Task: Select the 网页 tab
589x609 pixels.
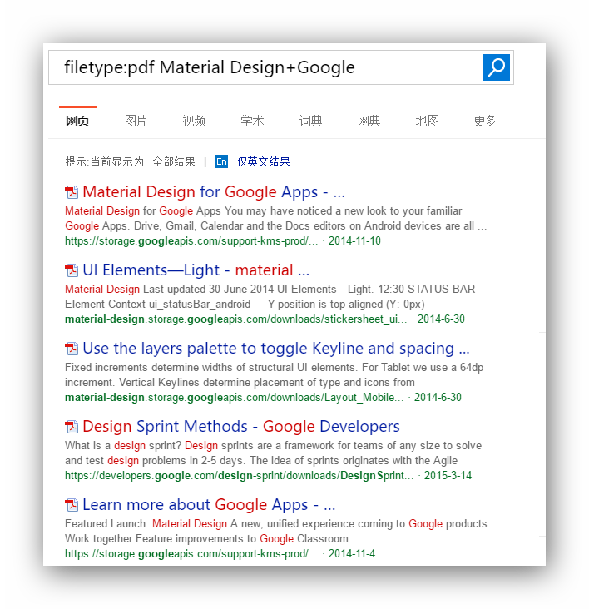Action: pos(77,121)
